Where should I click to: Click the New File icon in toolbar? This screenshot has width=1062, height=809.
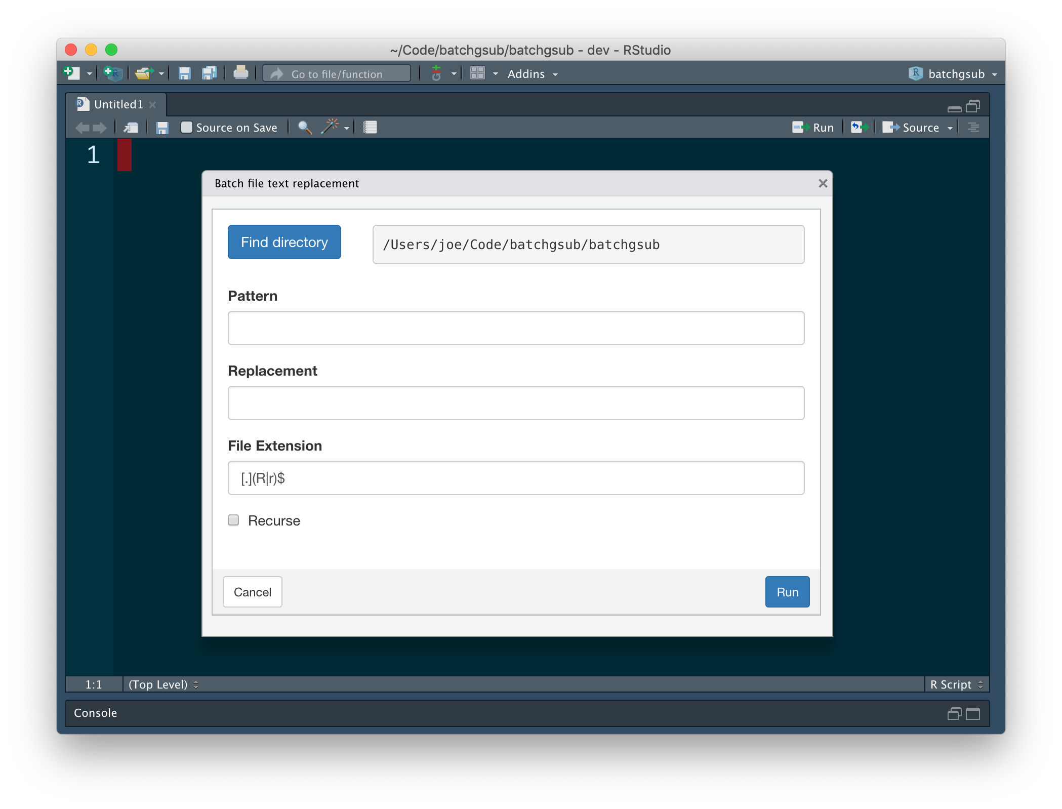(x=71, y=73)
